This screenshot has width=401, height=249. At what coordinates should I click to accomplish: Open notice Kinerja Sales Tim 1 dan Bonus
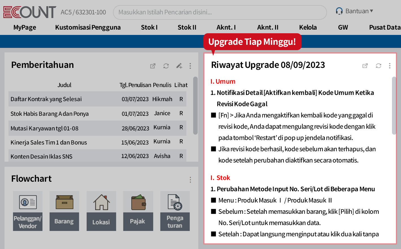[x=49, y=143]
